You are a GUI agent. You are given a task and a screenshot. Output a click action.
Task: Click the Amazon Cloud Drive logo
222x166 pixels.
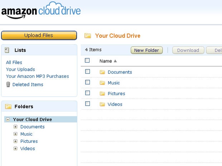[41, 11]
